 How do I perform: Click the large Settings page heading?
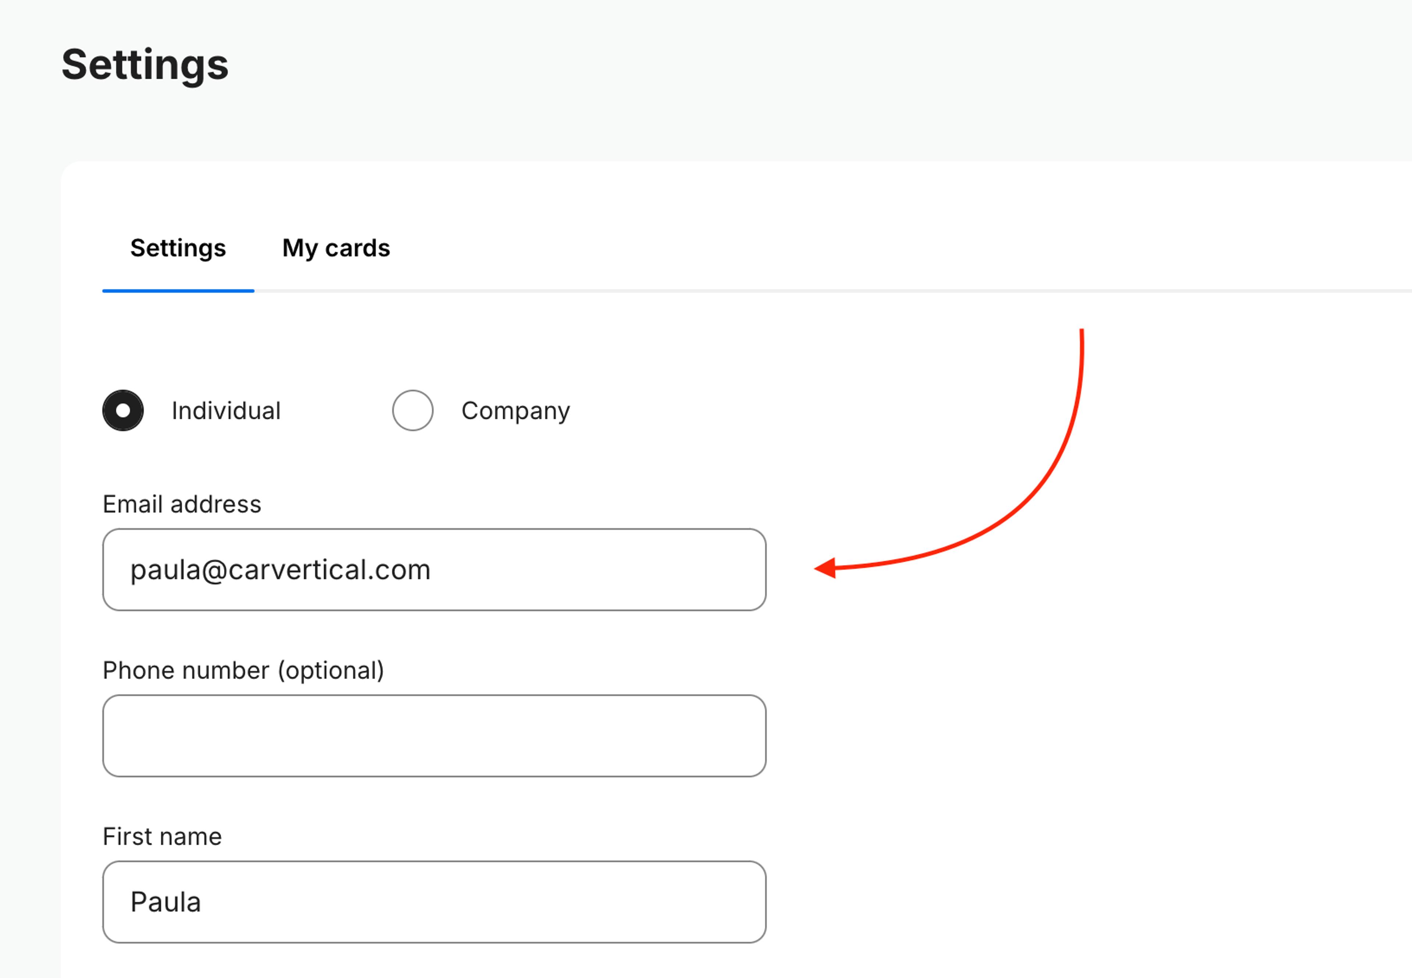point(145,64)
